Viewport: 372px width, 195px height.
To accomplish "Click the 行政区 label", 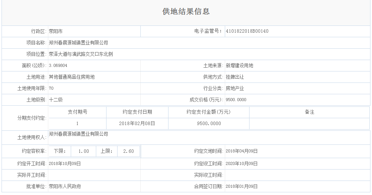I will (x=39, y=31).
